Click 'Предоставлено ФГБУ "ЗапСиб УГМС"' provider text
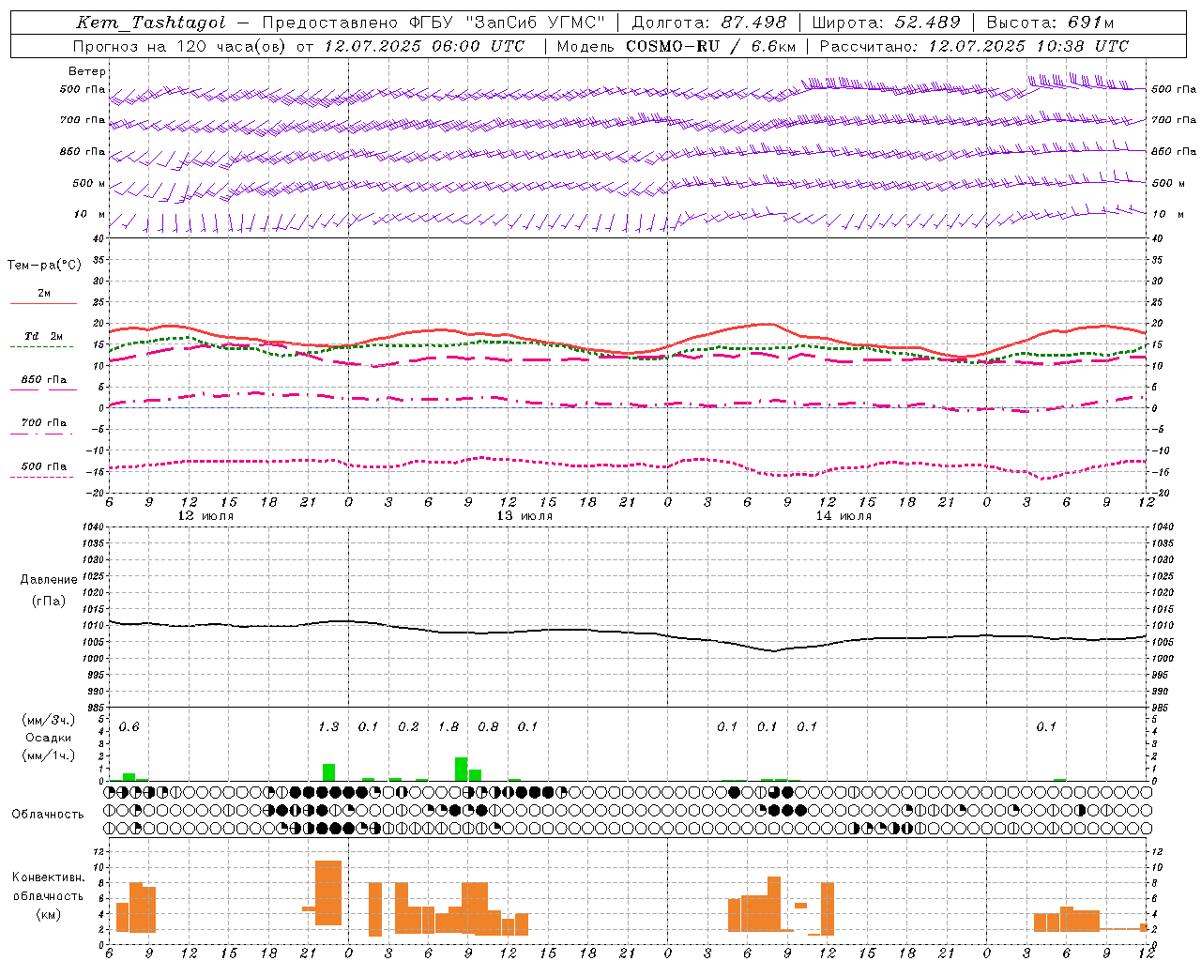This screenshot has height=961, width=1201. (x=433, y=23)
